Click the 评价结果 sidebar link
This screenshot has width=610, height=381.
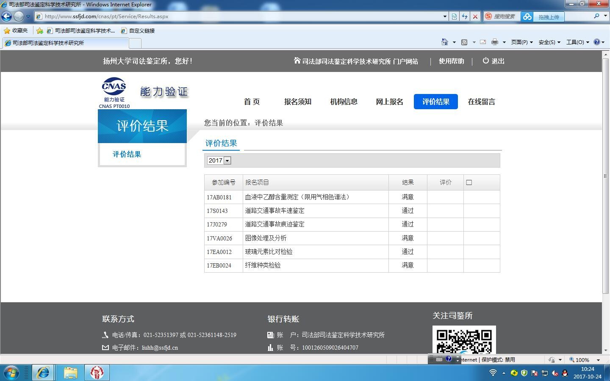(x=127, y=154)
